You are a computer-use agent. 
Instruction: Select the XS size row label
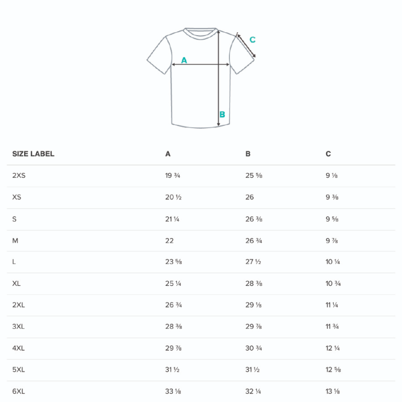tap(17, 197)
